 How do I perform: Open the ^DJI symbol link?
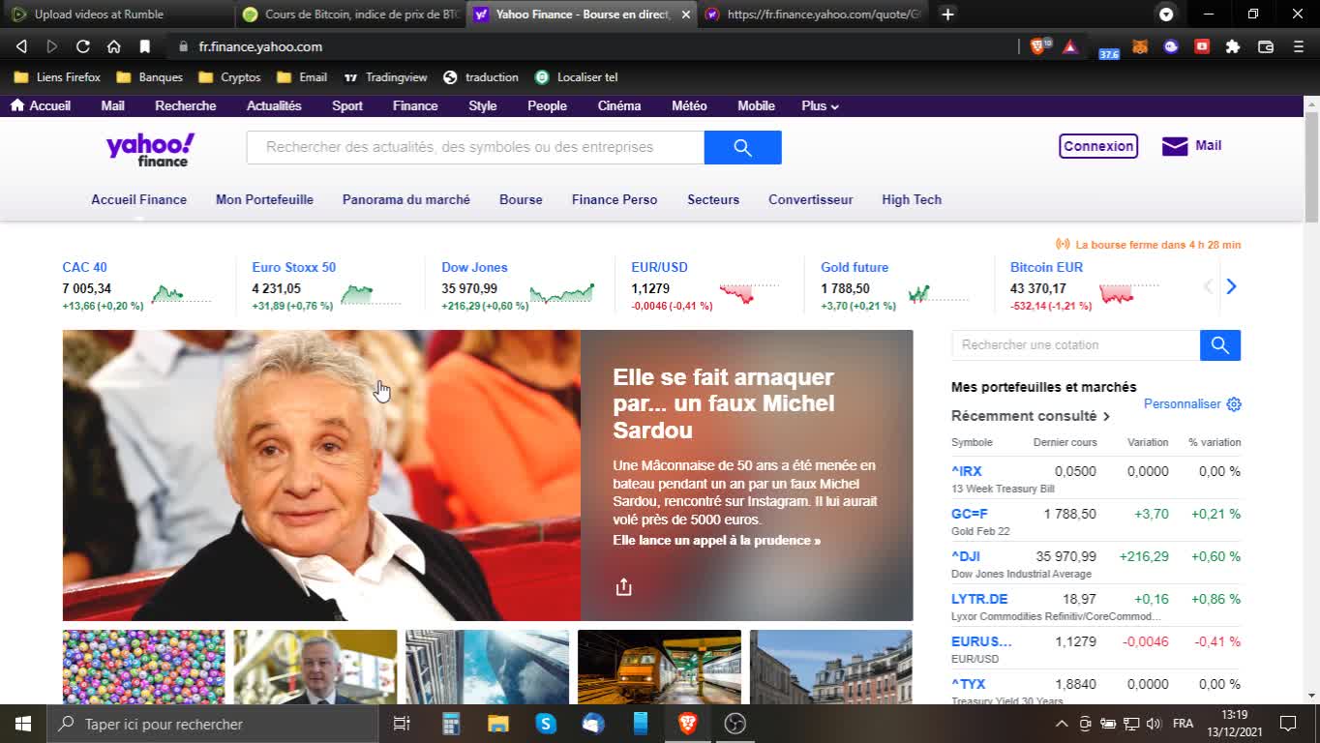coord(966,556)
